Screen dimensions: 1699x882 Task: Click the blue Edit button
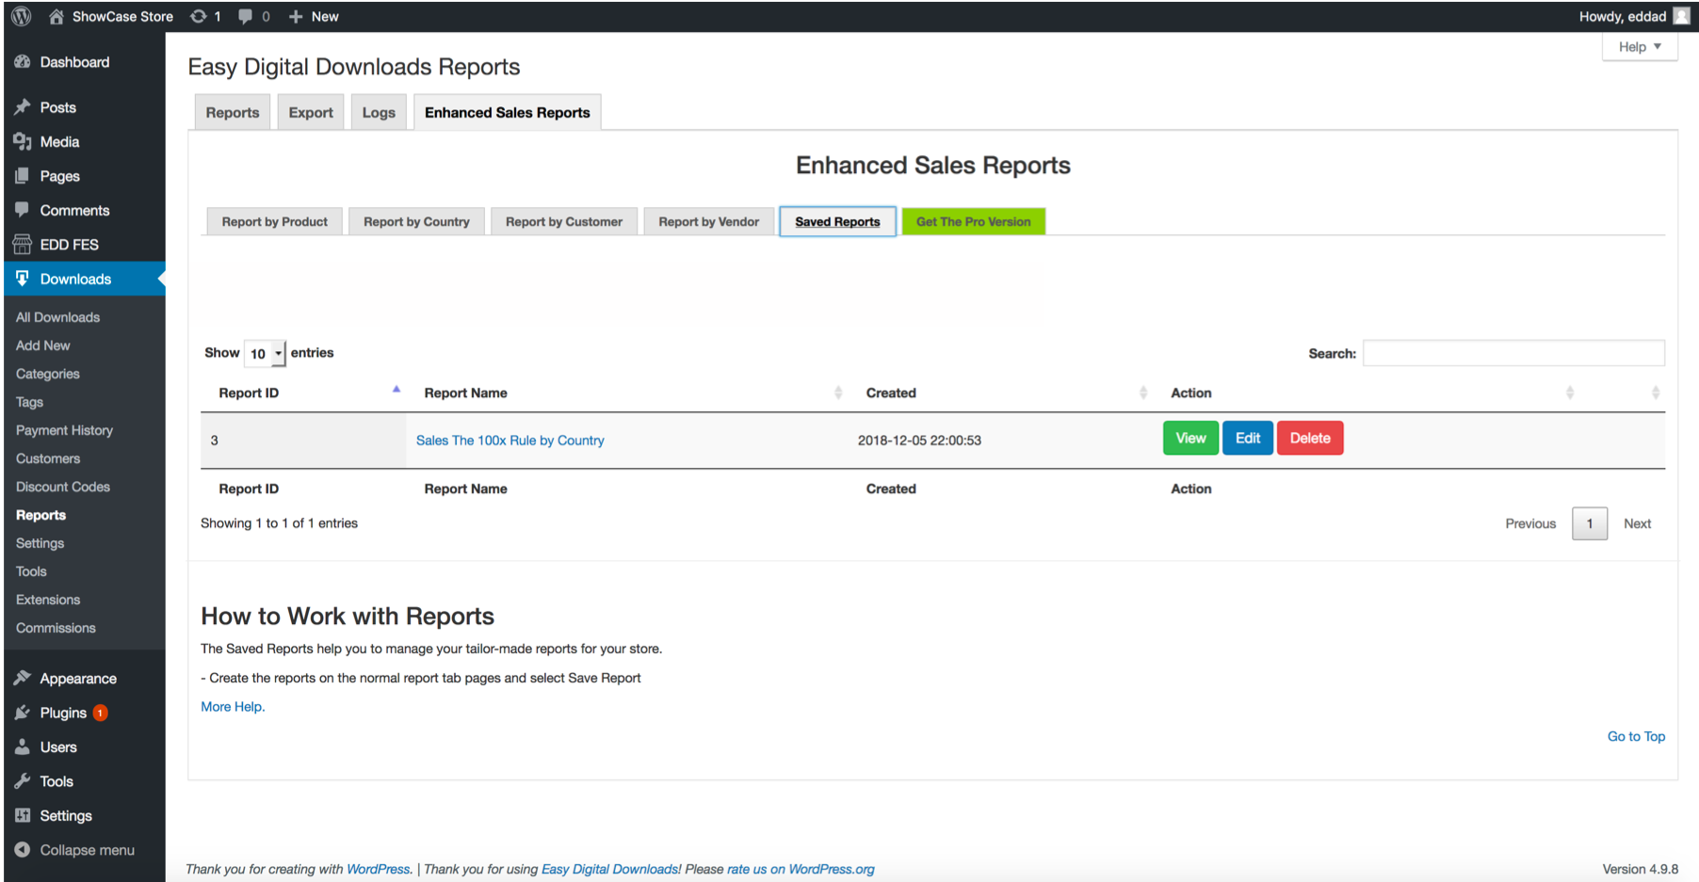pos(1248,439)
